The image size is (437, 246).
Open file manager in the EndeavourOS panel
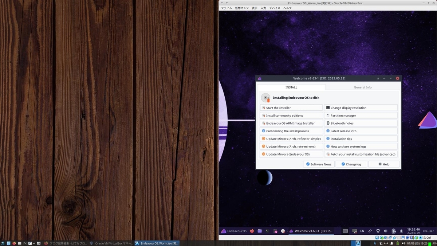(x=260, y=231)
